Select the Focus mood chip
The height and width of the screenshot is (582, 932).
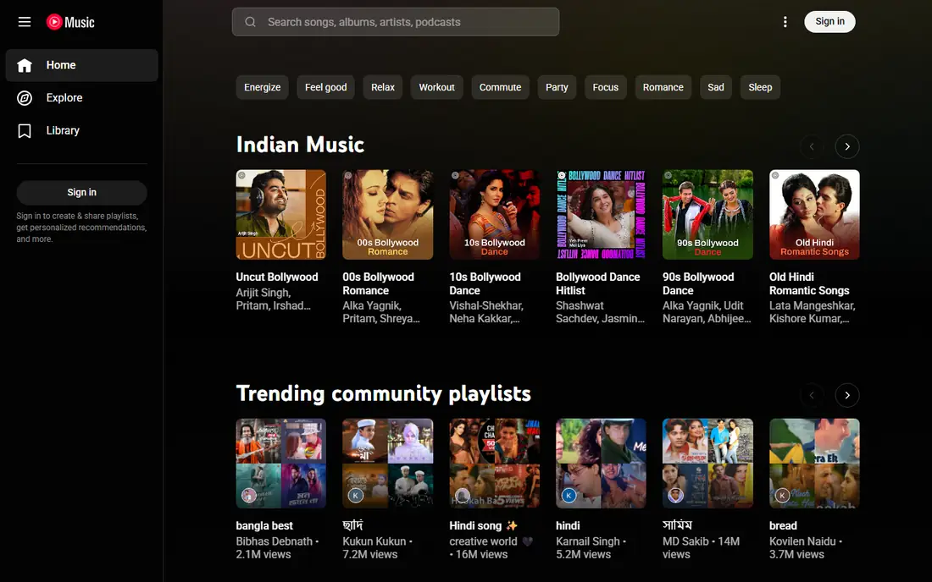coord(606,87)
